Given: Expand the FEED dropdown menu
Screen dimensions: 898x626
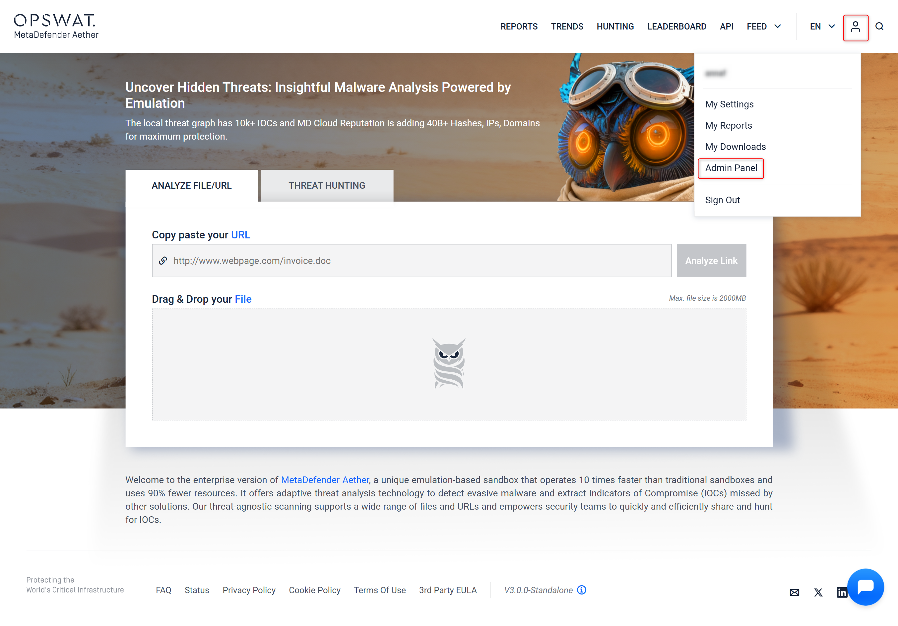Looking at the screenshot, I should click(764, 27).
